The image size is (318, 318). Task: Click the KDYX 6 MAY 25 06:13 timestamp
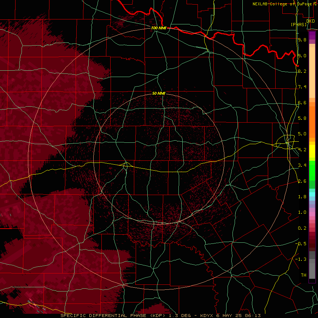pos(230,316)
